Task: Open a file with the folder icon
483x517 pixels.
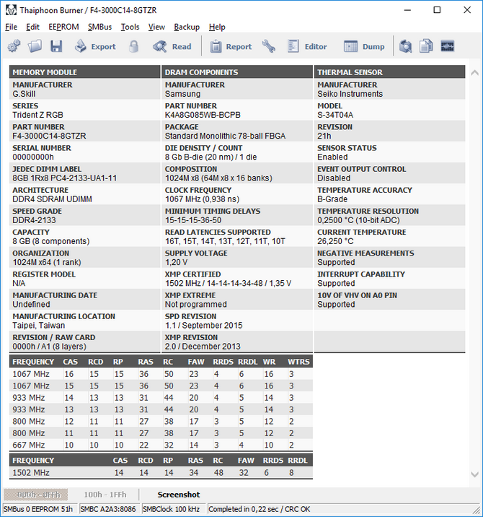Action: [x=35, y=46]
